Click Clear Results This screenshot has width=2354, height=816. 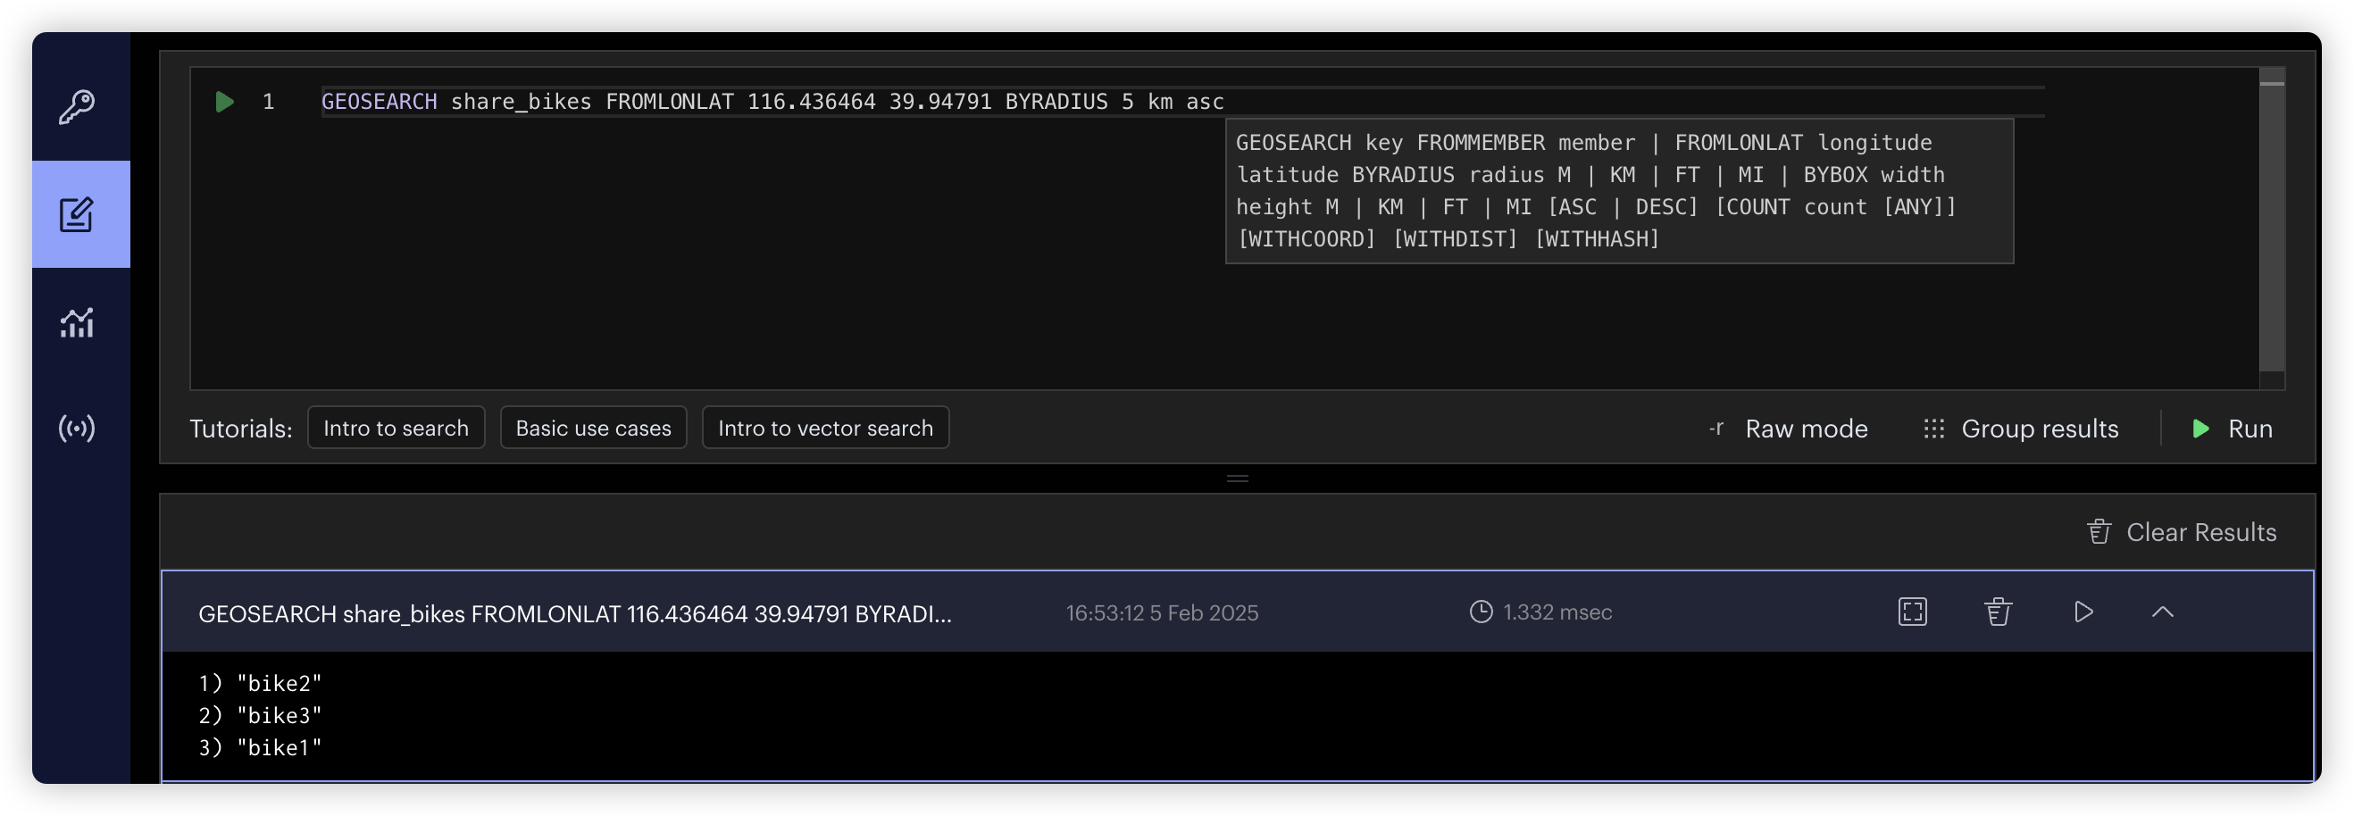(2183, 532)
